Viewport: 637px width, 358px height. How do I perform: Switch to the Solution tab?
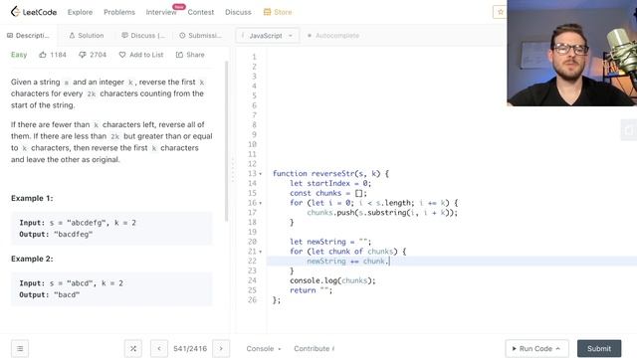coord(87,36)
